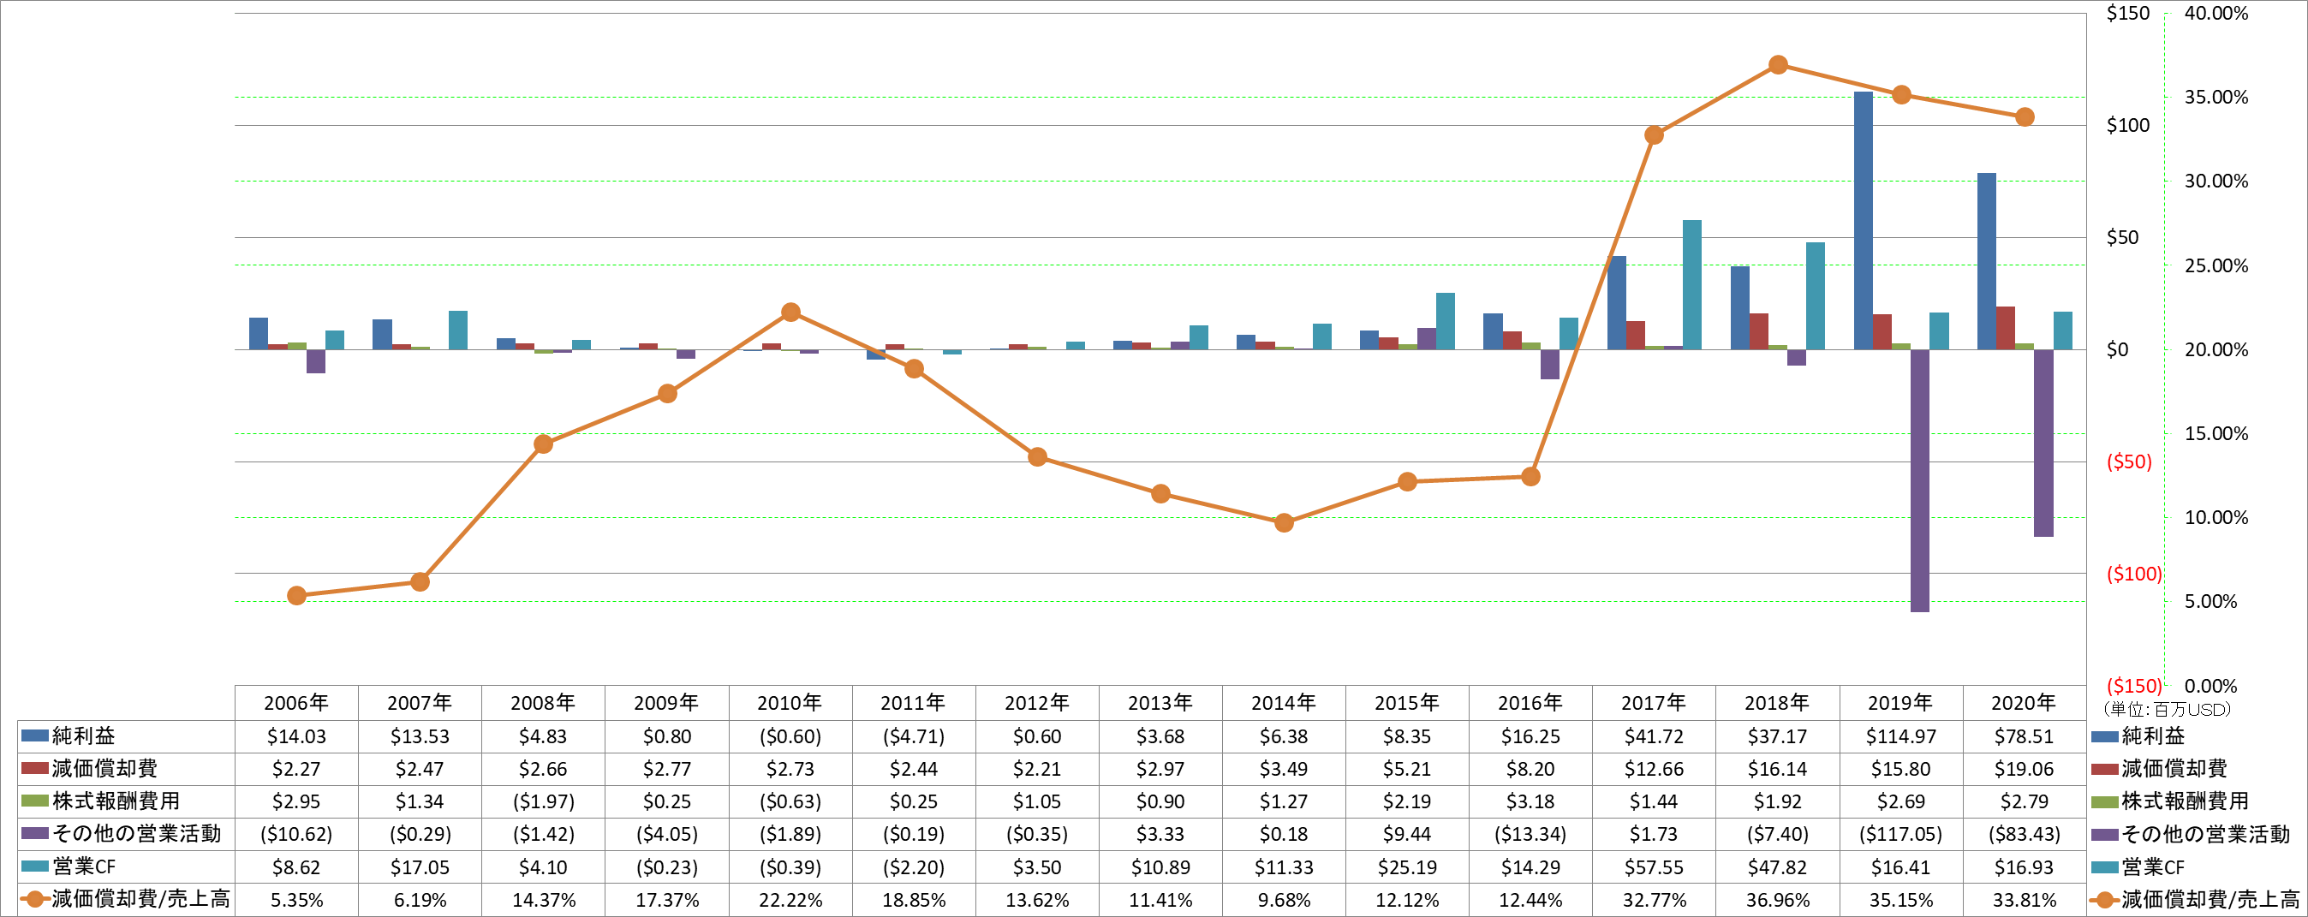The image size is (2308, 917).
Task: Click the $2.77 depreciation cell
Action: pos(666,768)
